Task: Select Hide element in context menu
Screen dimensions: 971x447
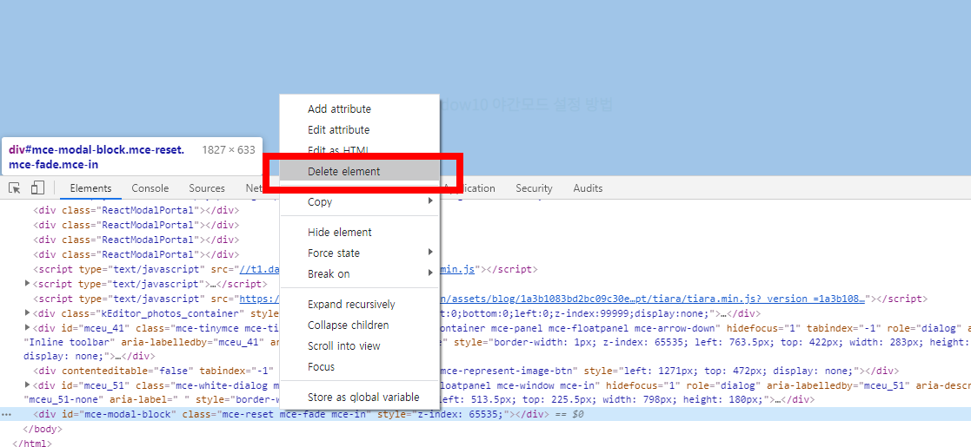Action: 359,233
